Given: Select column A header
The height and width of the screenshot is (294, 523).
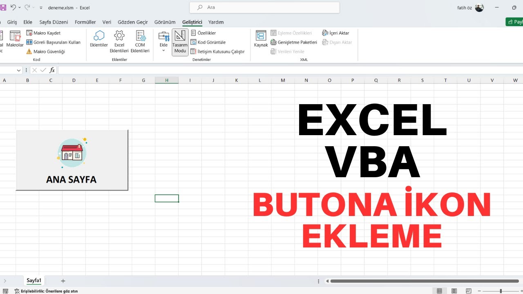Looking at the screenshot, I should [4, 80].
